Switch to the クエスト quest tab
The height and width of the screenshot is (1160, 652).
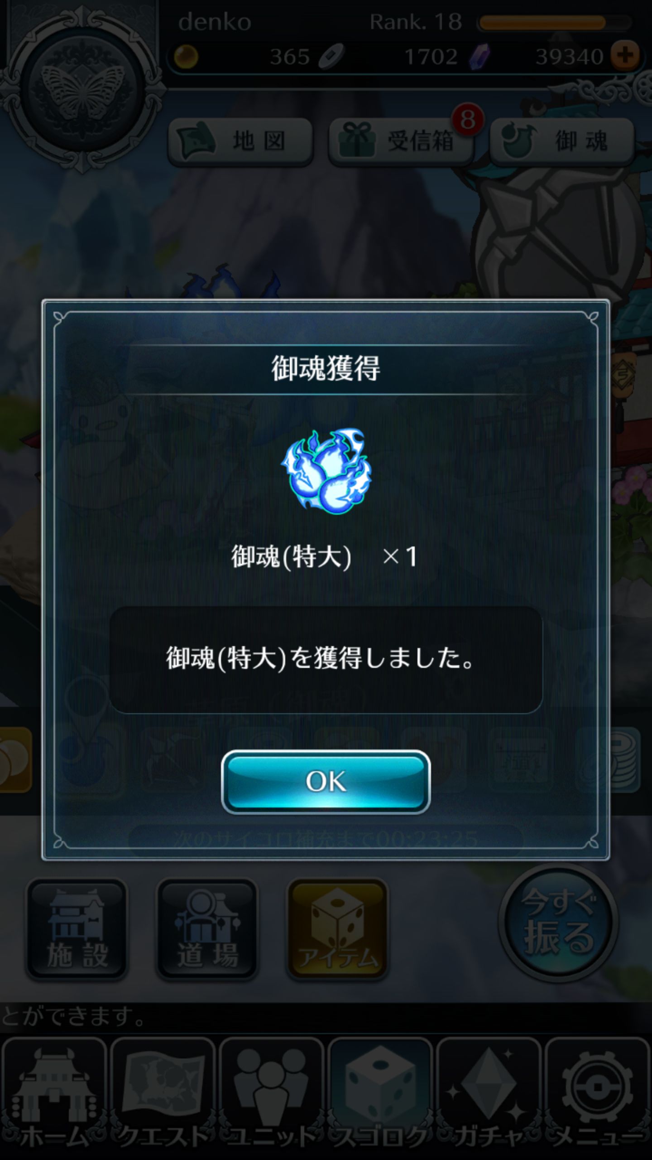click(x=163, y=1097)
